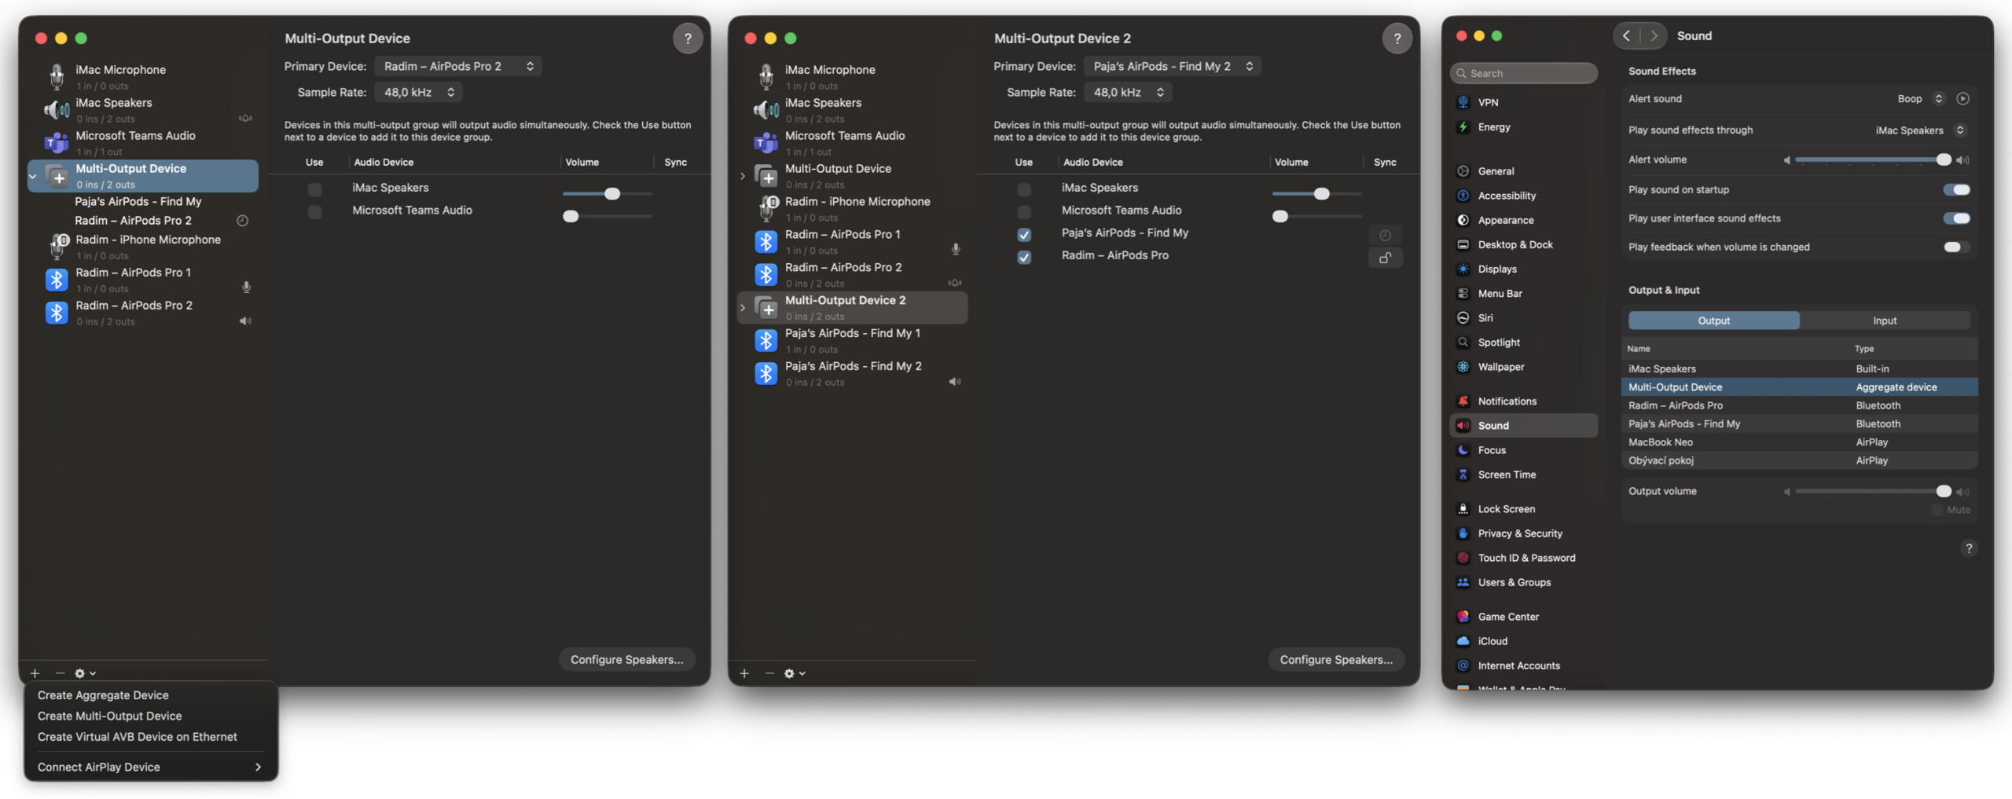
Task: Open gear actions menu in Multi-Output Device 2 window
Action: coord(794,673)
